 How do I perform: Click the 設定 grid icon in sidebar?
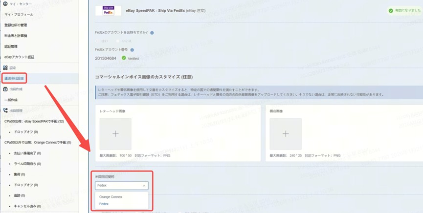pos(5,68)
